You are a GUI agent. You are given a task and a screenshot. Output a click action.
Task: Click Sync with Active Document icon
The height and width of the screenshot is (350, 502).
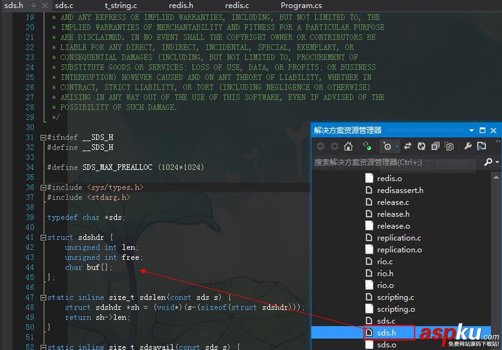click(x=408, y=146)
